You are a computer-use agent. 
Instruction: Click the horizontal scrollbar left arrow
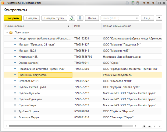[6, 126]
